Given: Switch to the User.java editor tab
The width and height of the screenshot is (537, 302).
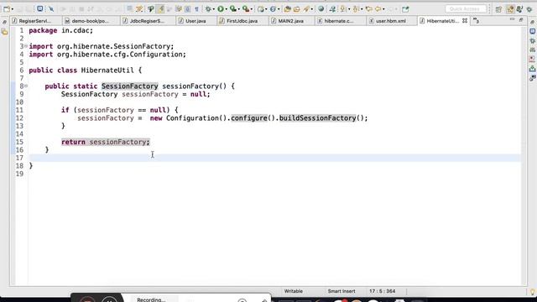Looking at the screenshot, I should click(196, 21).
